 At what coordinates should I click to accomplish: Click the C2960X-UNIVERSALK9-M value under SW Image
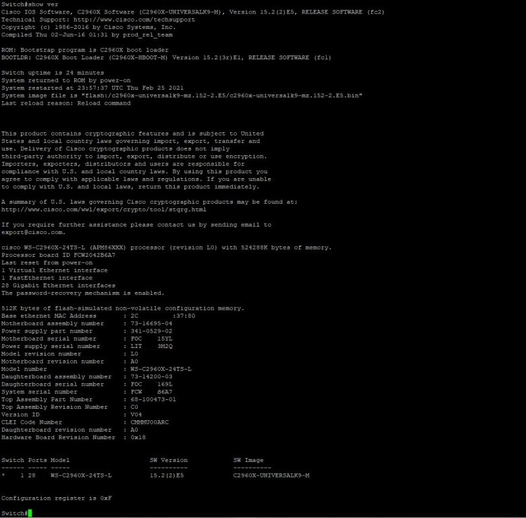click(271, 475)
